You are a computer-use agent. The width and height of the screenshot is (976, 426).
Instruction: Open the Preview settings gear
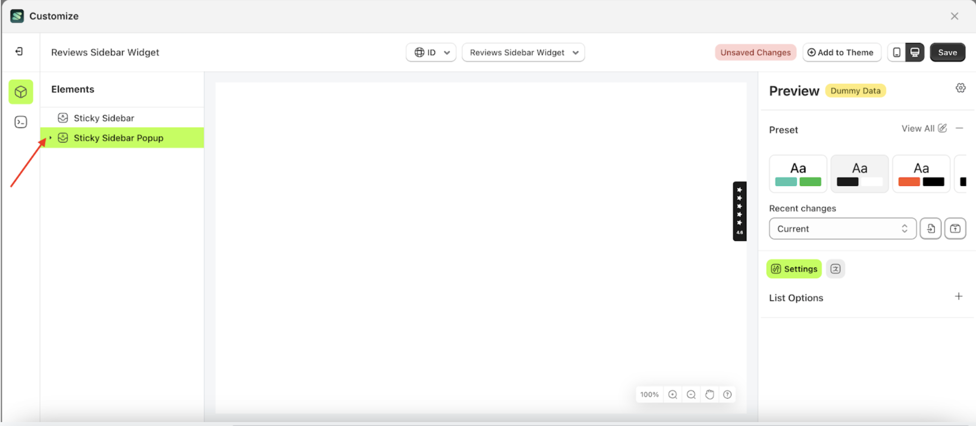point(961,88)
